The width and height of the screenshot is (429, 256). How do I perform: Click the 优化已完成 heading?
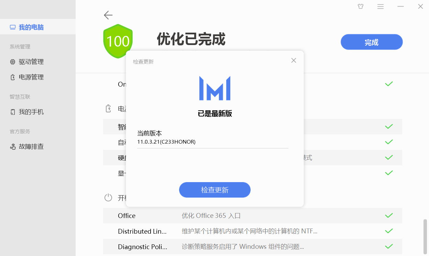tap(191, 39)
